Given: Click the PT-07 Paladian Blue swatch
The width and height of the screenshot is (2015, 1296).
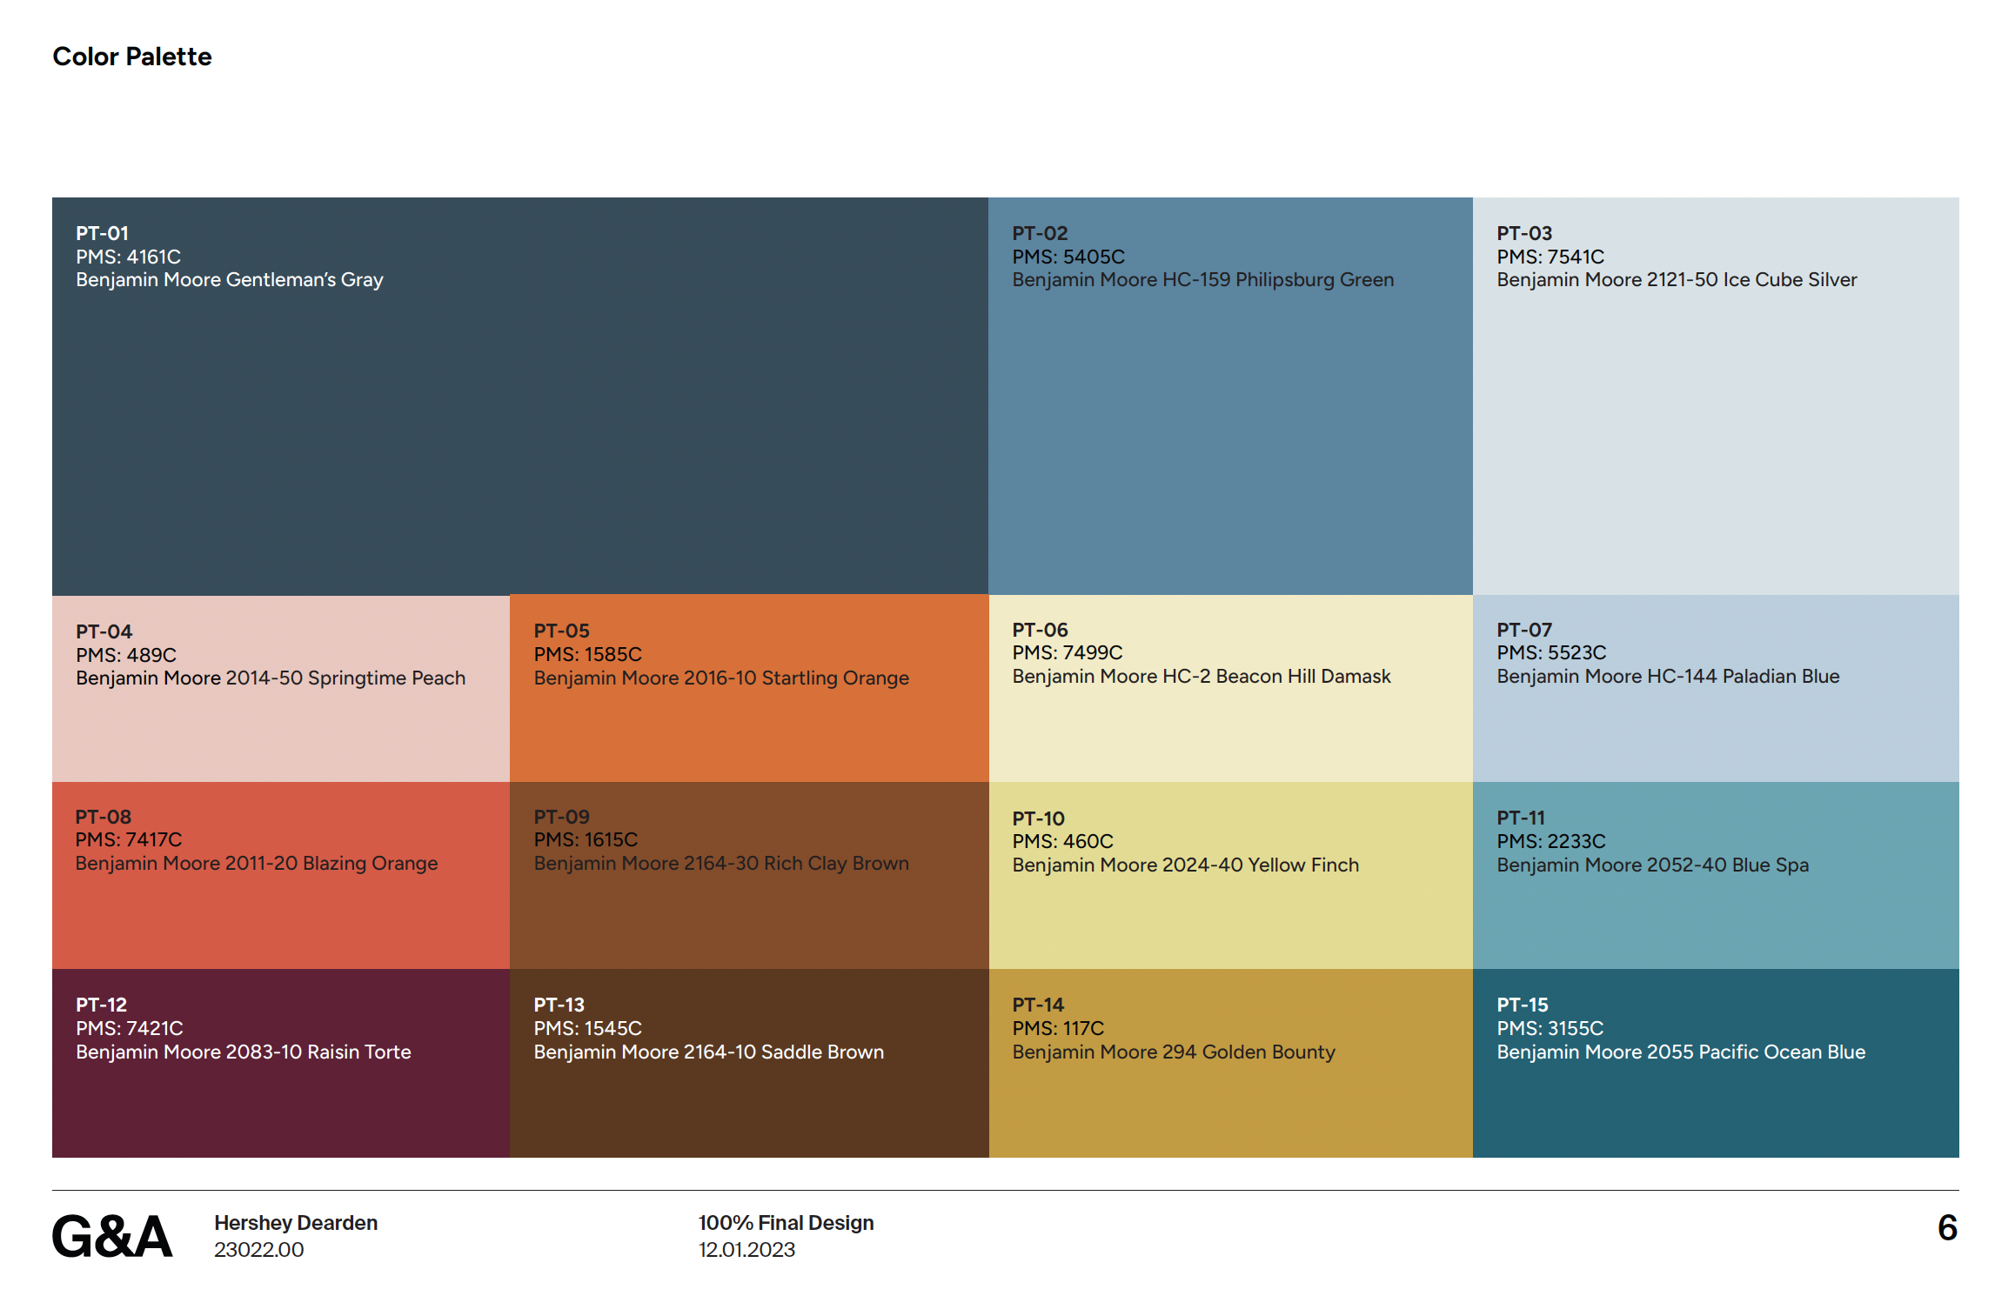Looking at the screenshot, I should [1715, 688].
